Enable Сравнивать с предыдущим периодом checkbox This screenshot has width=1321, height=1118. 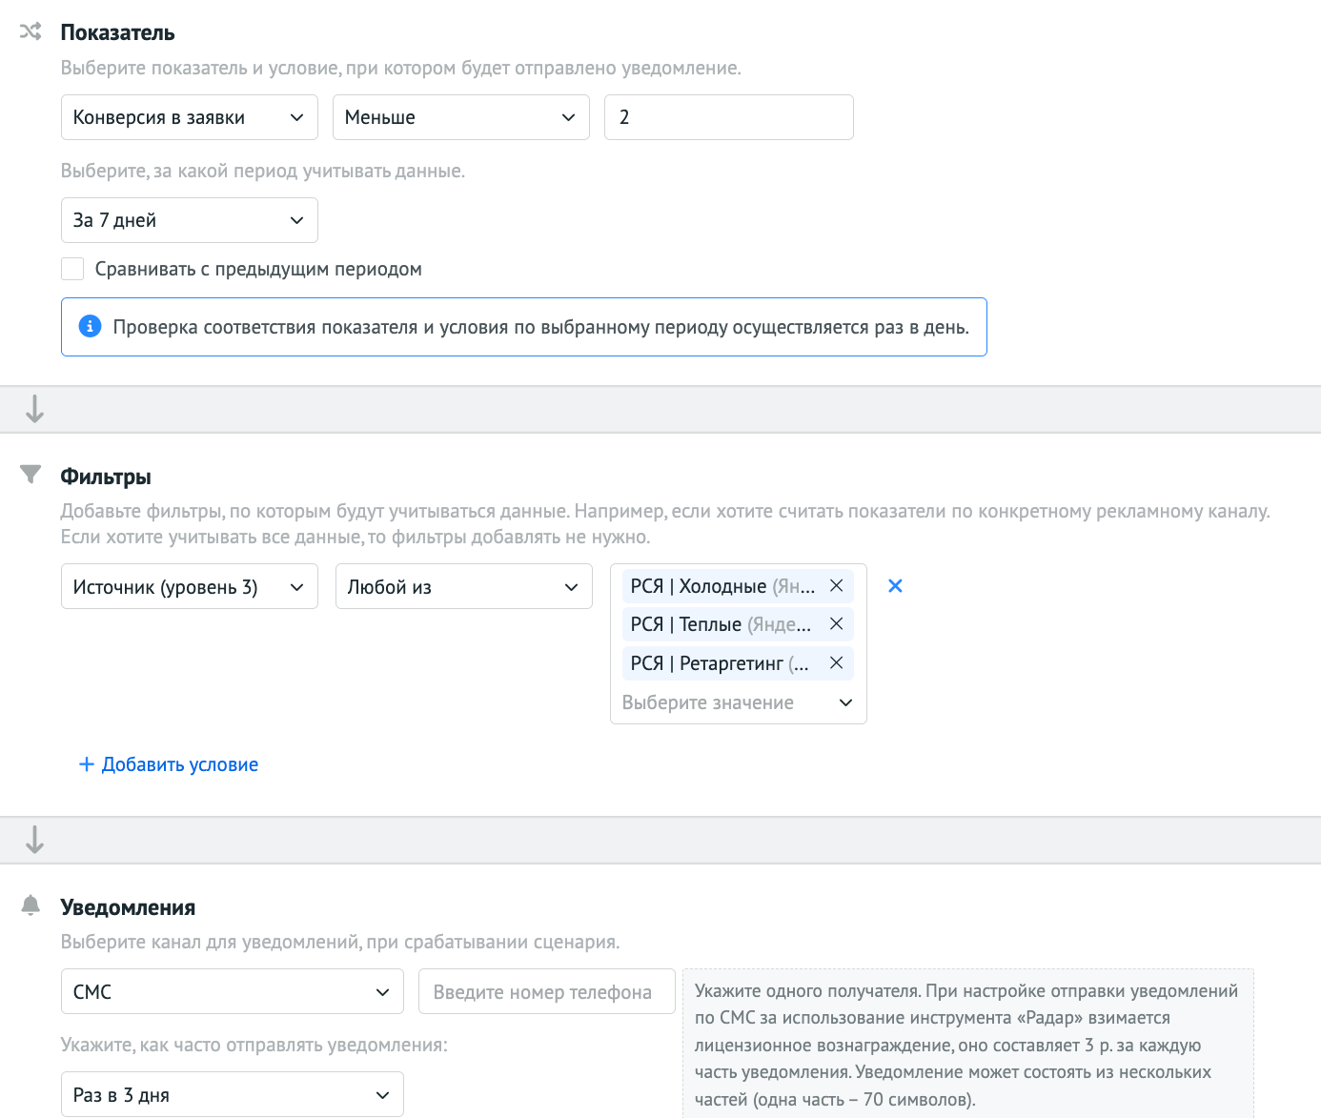point(72,269)
